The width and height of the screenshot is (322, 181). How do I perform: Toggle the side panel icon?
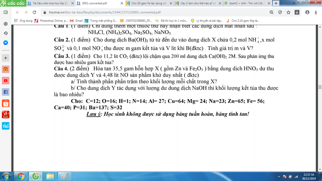(x=6, y=12)
